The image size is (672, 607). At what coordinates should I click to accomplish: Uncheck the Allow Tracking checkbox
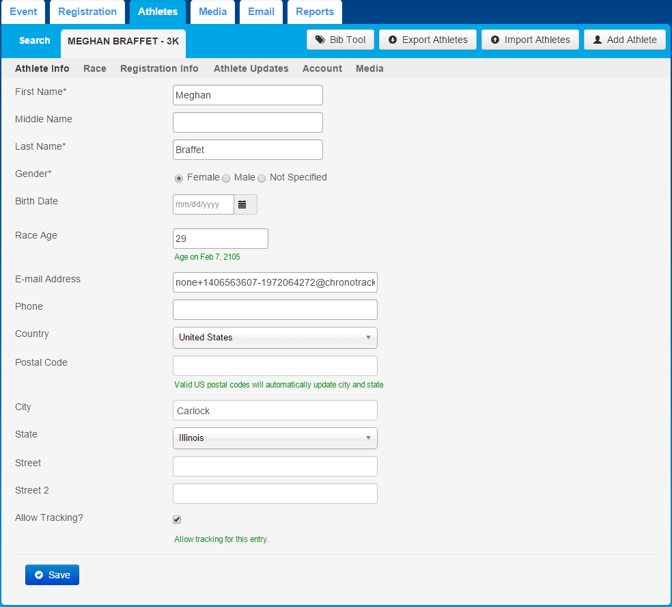pyautogui.click(x=177, y=520)
